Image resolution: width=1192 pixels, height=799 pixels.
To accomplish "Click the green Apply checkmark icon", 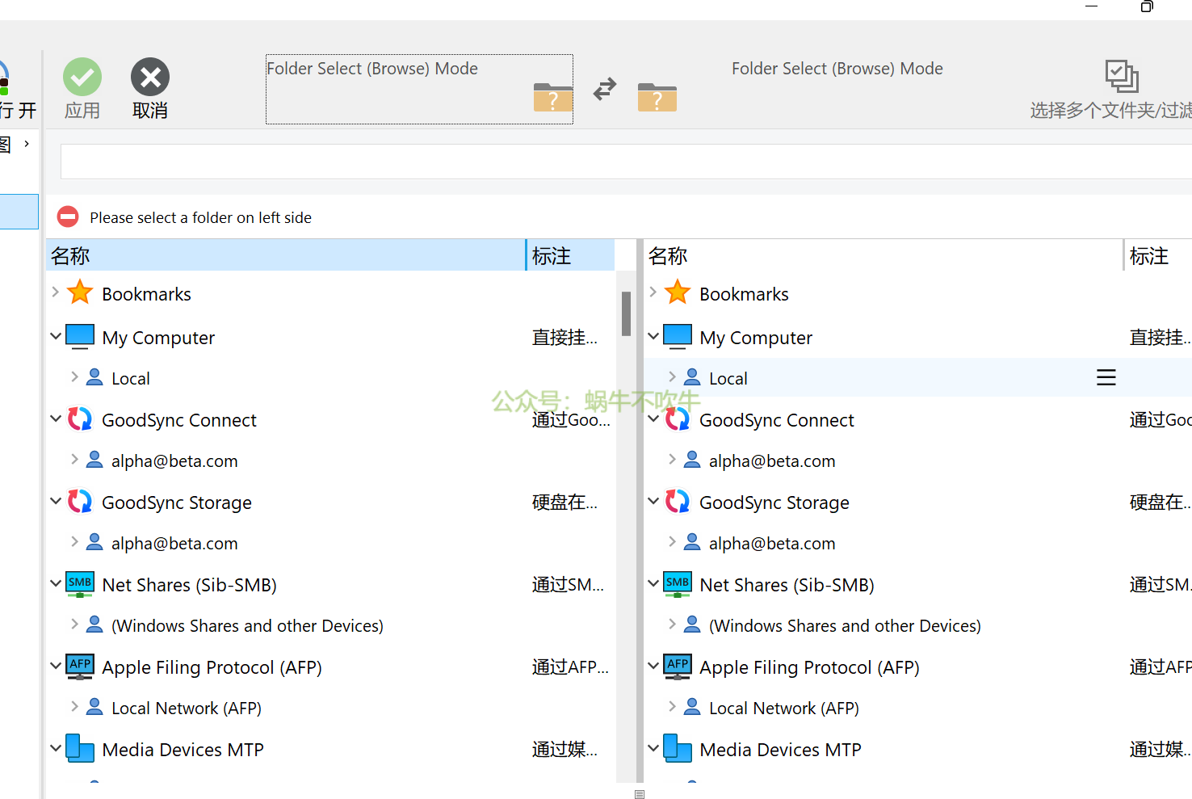I will pyautogui.click(x=82, y=78).
